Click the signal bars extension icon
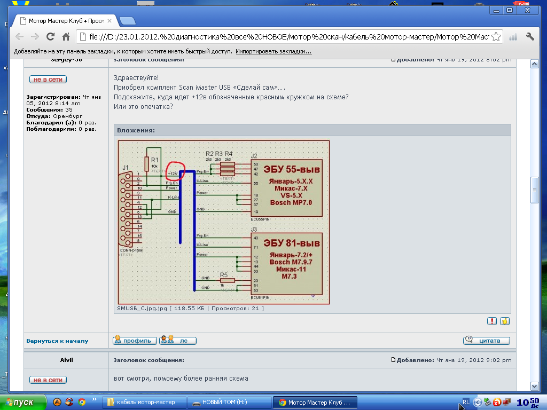This screenshot has width=547, height=410. click(x=513, y=37)
